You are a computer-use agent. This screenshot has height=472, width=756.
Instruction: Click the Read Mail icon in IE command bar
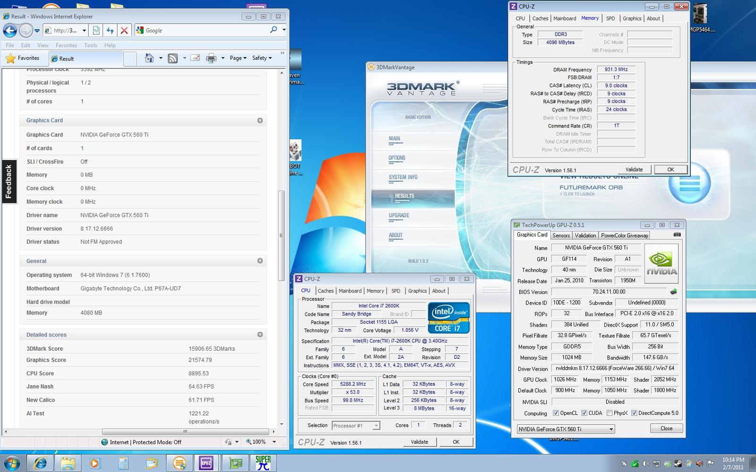coord(195,58)
